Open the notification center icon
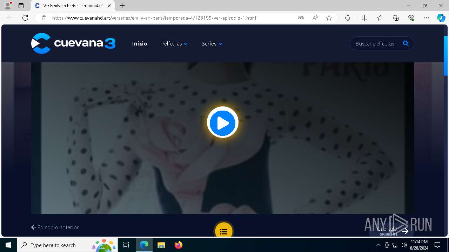The width and height of the screenshot is (449, 252). [x=437, y=245]
